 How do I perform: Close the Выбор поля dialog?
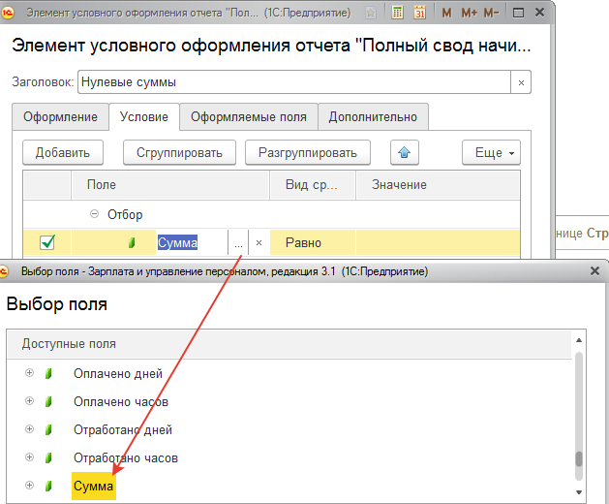(x=594, y=271)
